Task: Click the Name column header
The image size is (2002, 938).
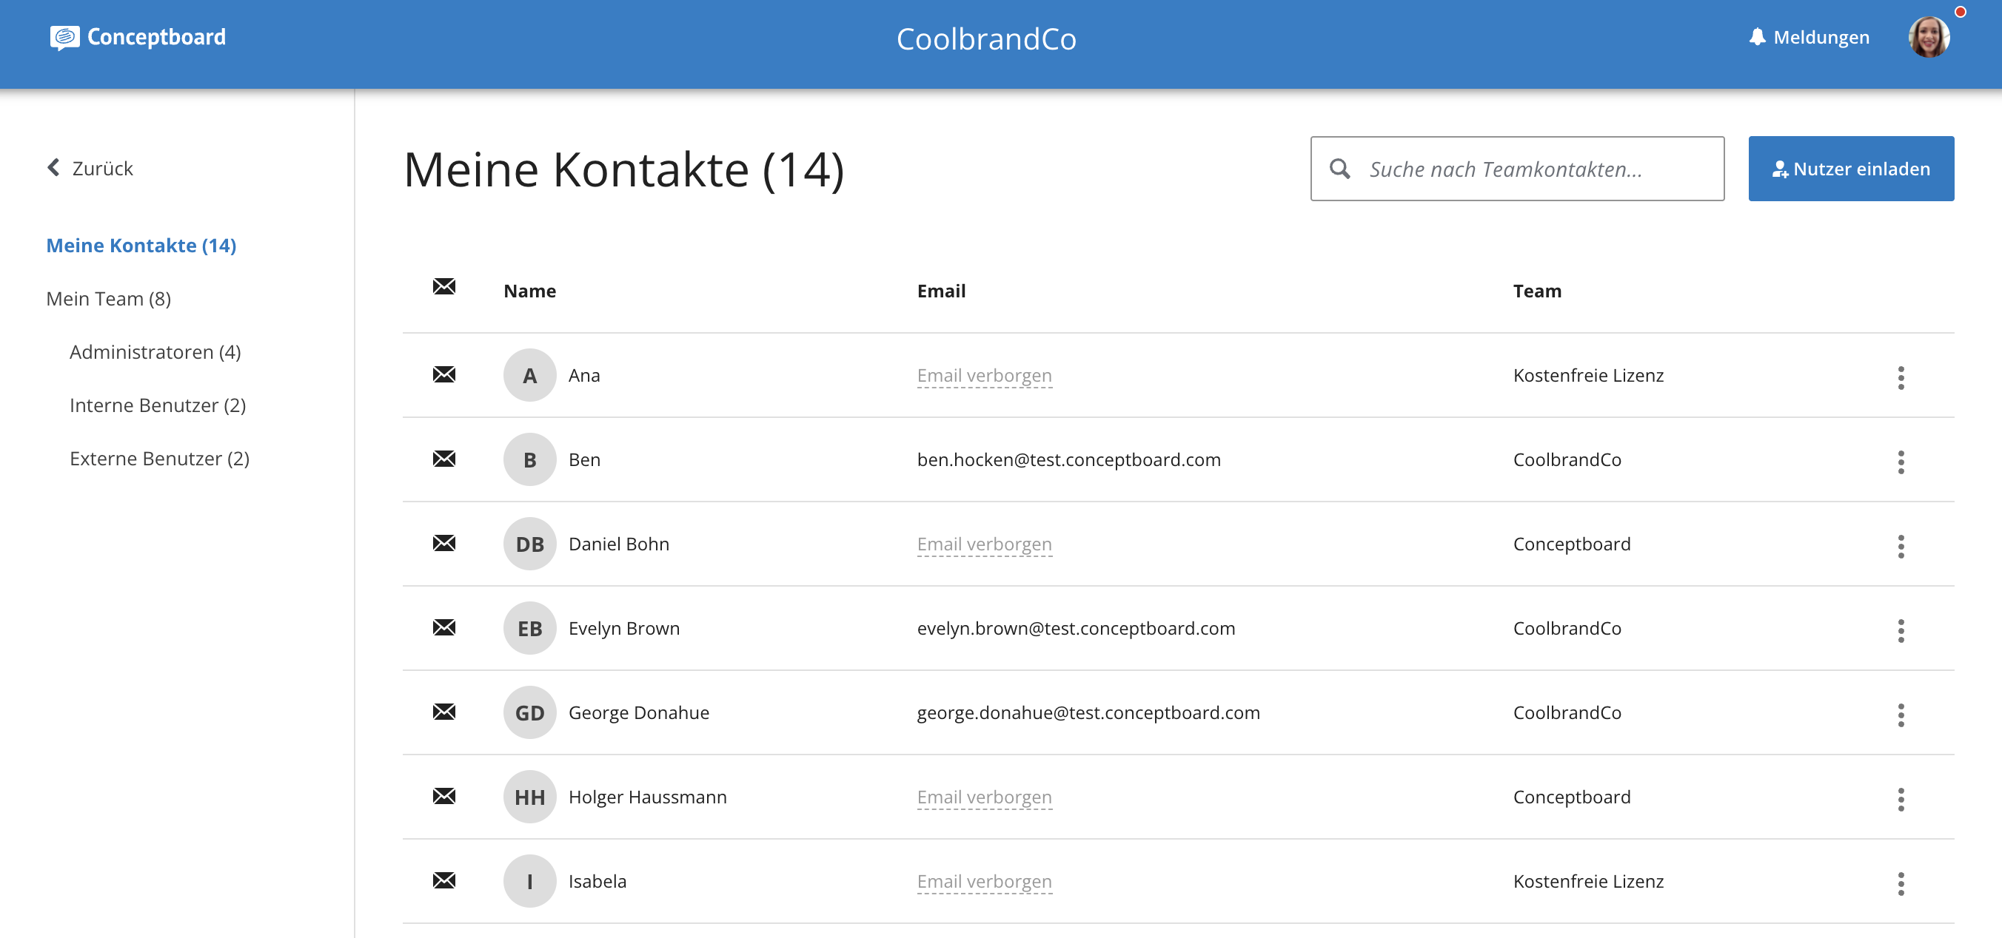Action: (529, 291)
